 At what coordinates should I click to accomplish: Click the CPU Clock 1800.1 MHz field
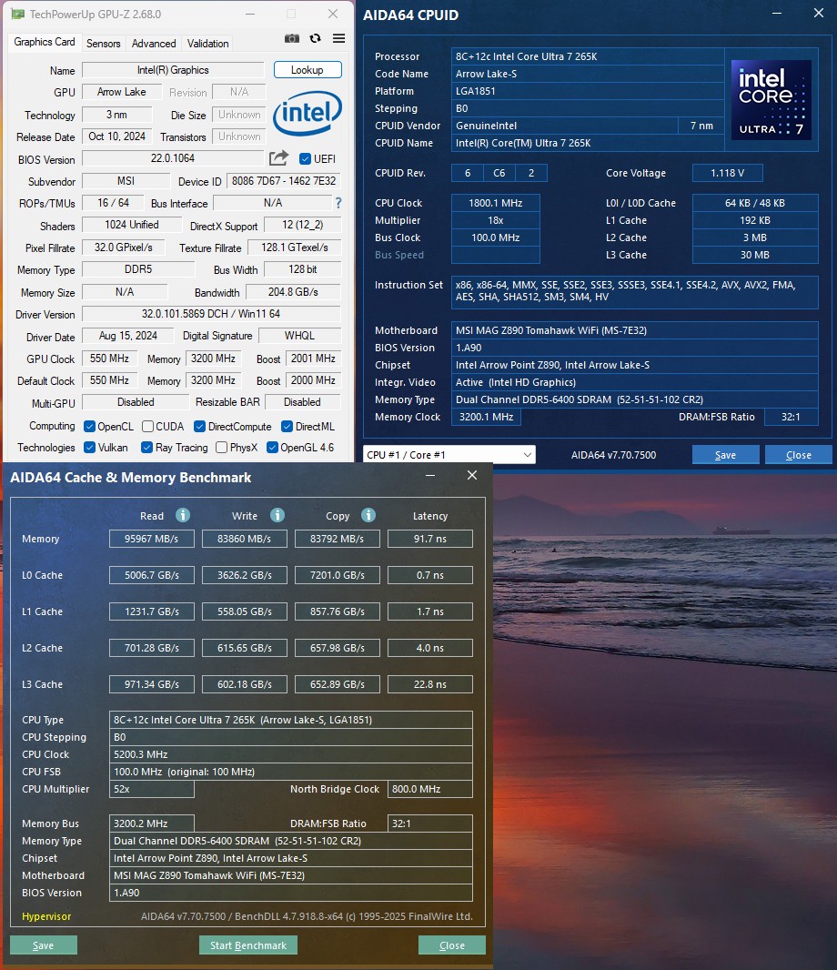(496, 203)
